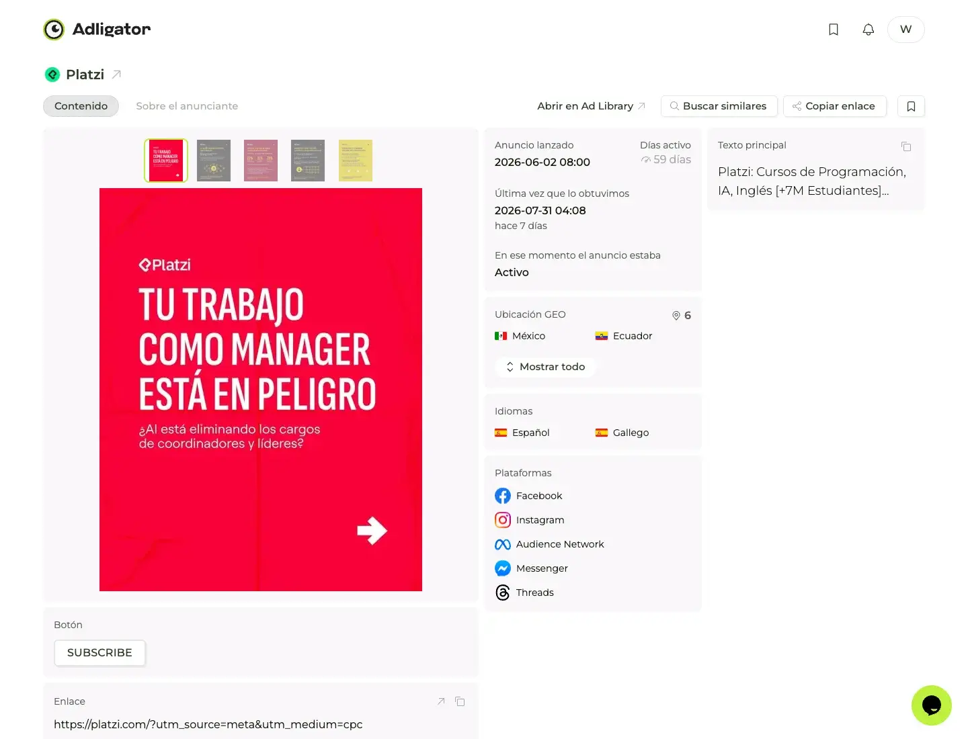Click the Español flag icon
The width and height of the screenshot is (968, 739).
tap(501, 433)
